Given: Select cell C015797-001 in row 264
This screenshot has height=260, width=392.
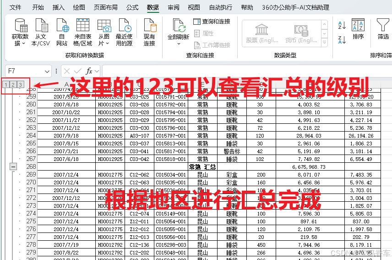Looking at the screenshot, I should (x=171, y=136).
